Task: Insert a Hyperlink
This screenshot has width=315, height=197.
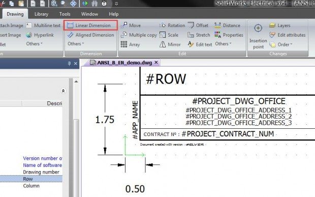Action: (40, 35)
